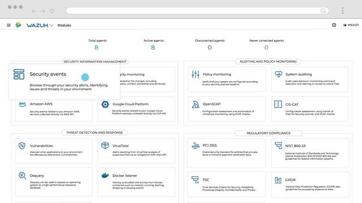This screenshot has height=203, width=362.
Task: Open the CIS-CAT module
Action: pyautogui.click(x=309, y=109)
